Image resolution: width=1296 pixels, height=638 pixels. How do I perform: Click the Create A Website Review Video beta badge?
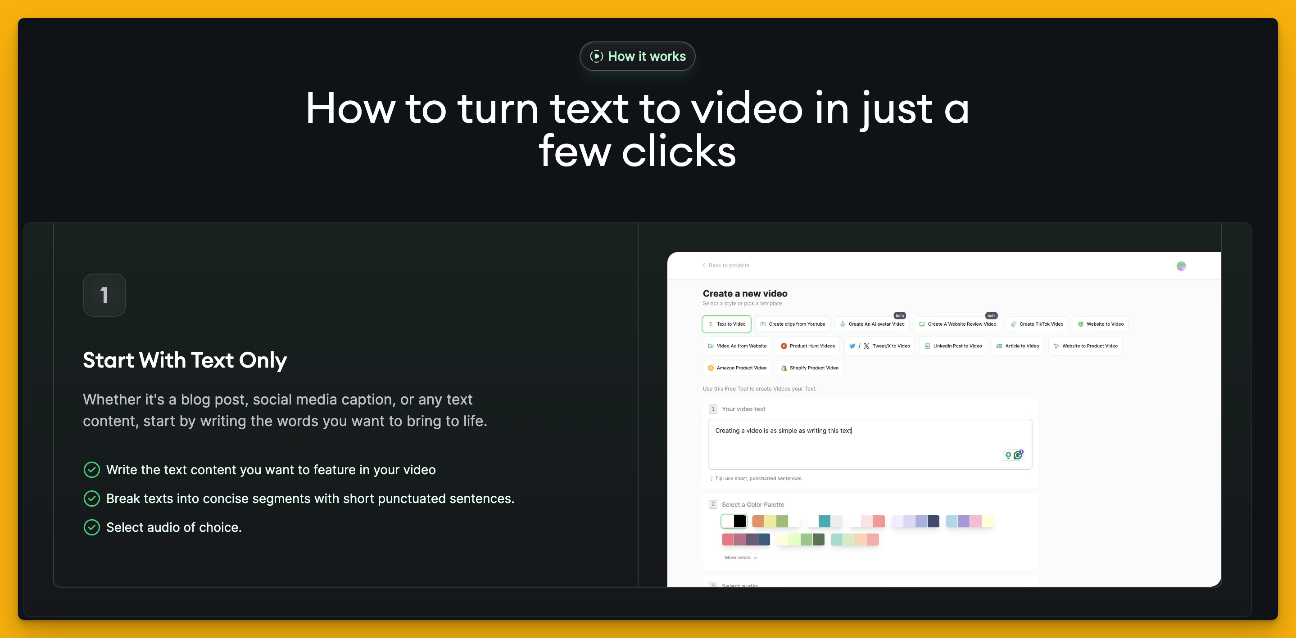992,316
